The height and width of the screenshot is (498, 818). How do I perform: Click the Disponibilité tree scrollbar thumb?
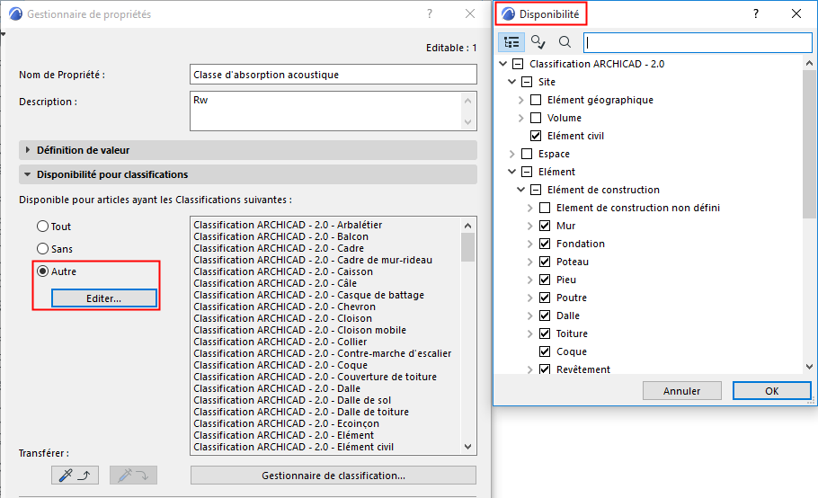[x=809, y=144]
